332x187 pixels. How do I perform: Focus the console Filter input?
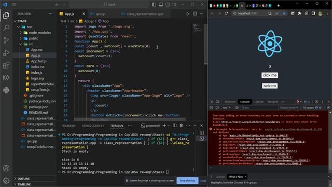pyautogui.click(x=259, y=108)
